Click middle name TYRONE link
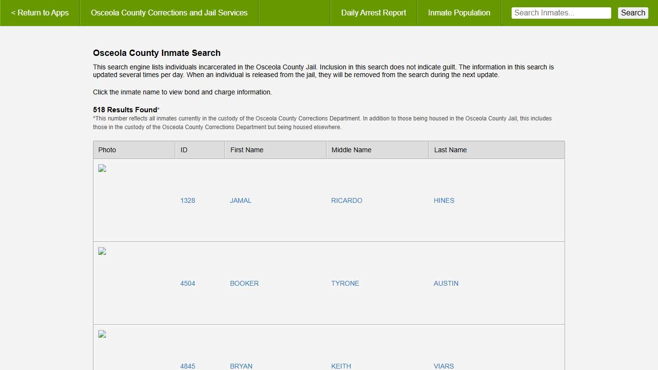 click(x=345, y=283)
